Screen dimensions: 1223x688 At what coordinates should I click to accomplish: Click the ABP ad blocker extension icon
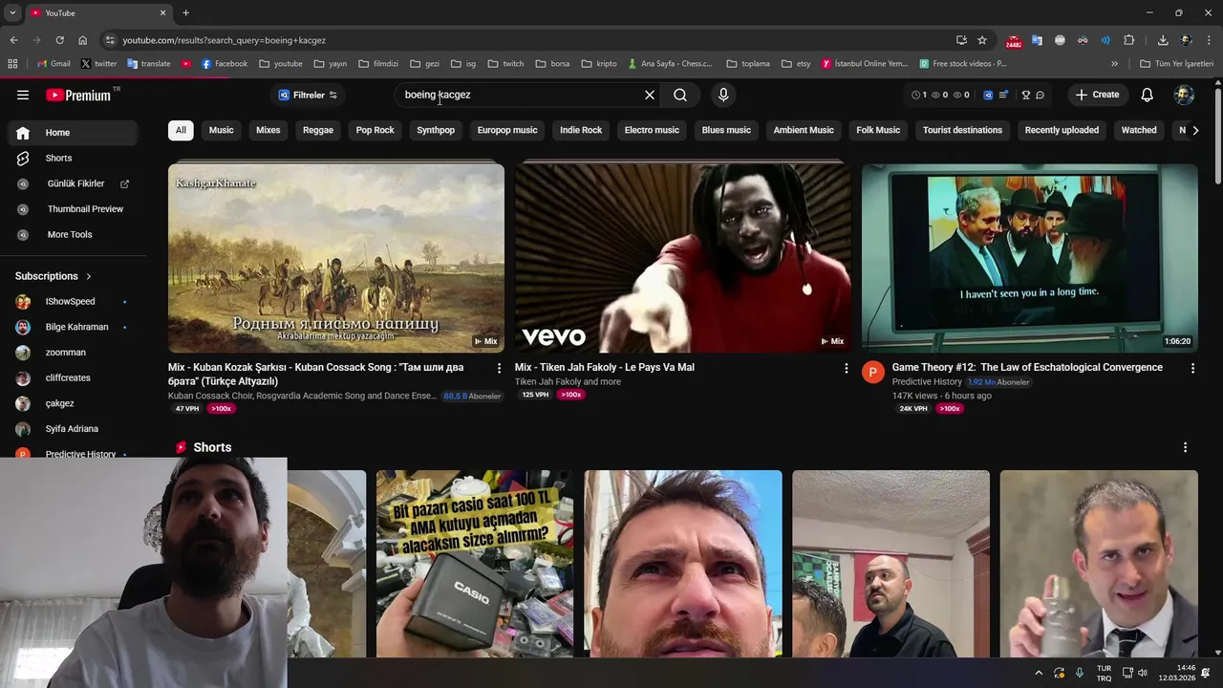coord(1060,40)
